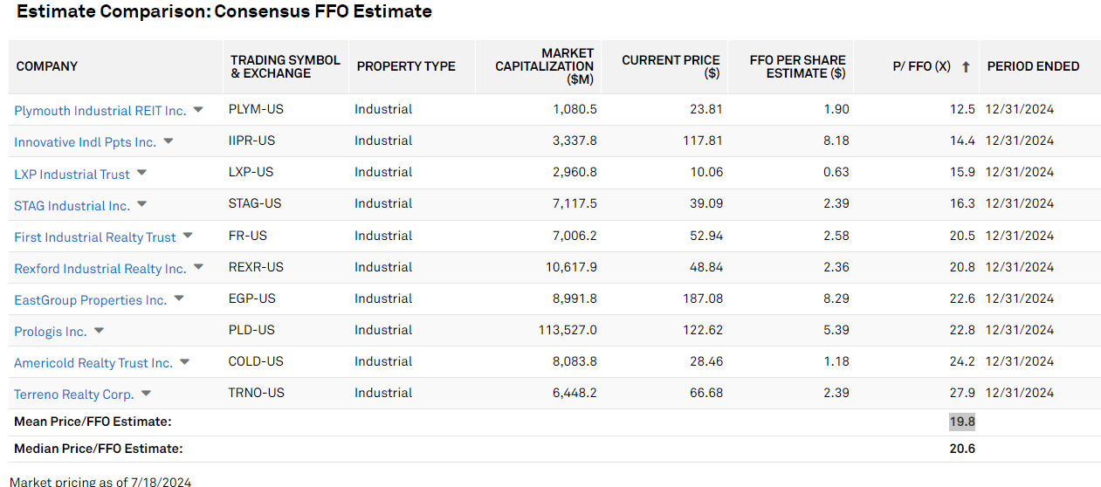
Task: Expand dropdown arrow beside Terreno Realty Corp.
Action: pos(146,393)
